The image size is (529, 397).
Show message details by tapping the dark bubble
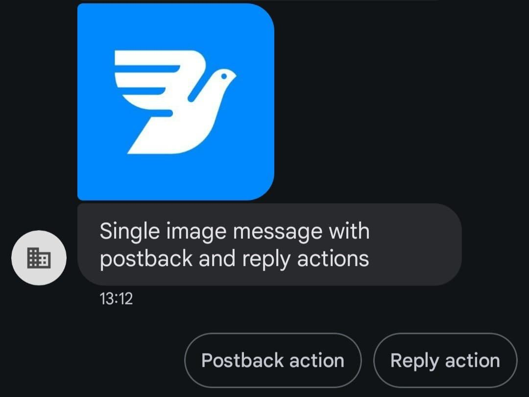point(269,245)
